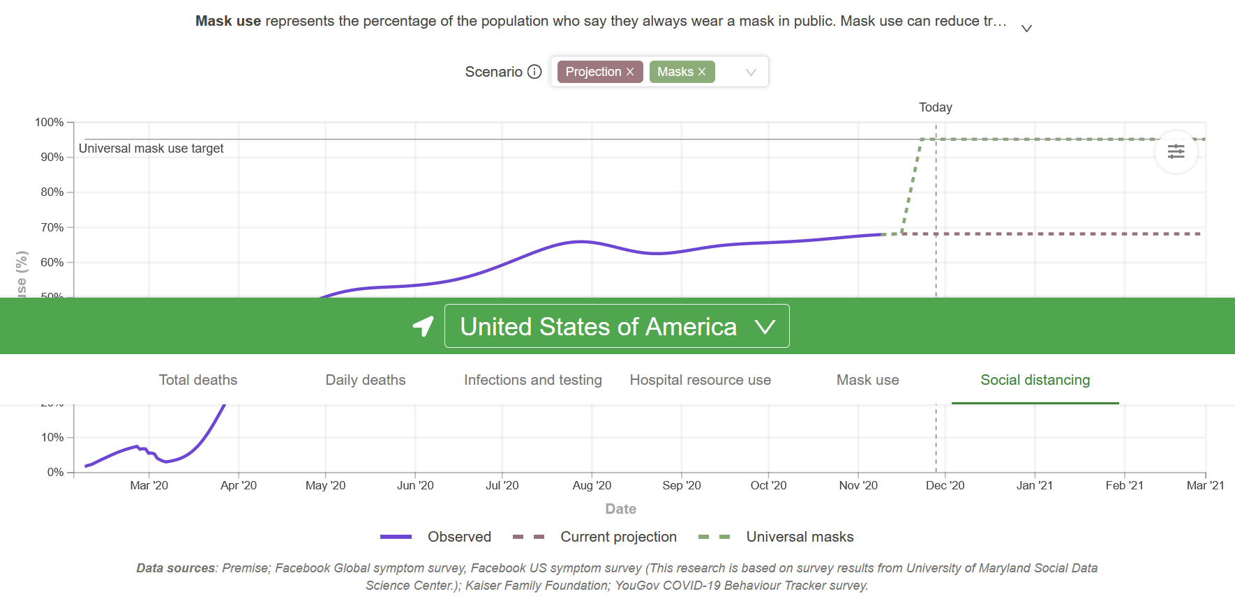Open the Scenario dropdown arrow
This screenshot has height=603, width=1235.
751,72
